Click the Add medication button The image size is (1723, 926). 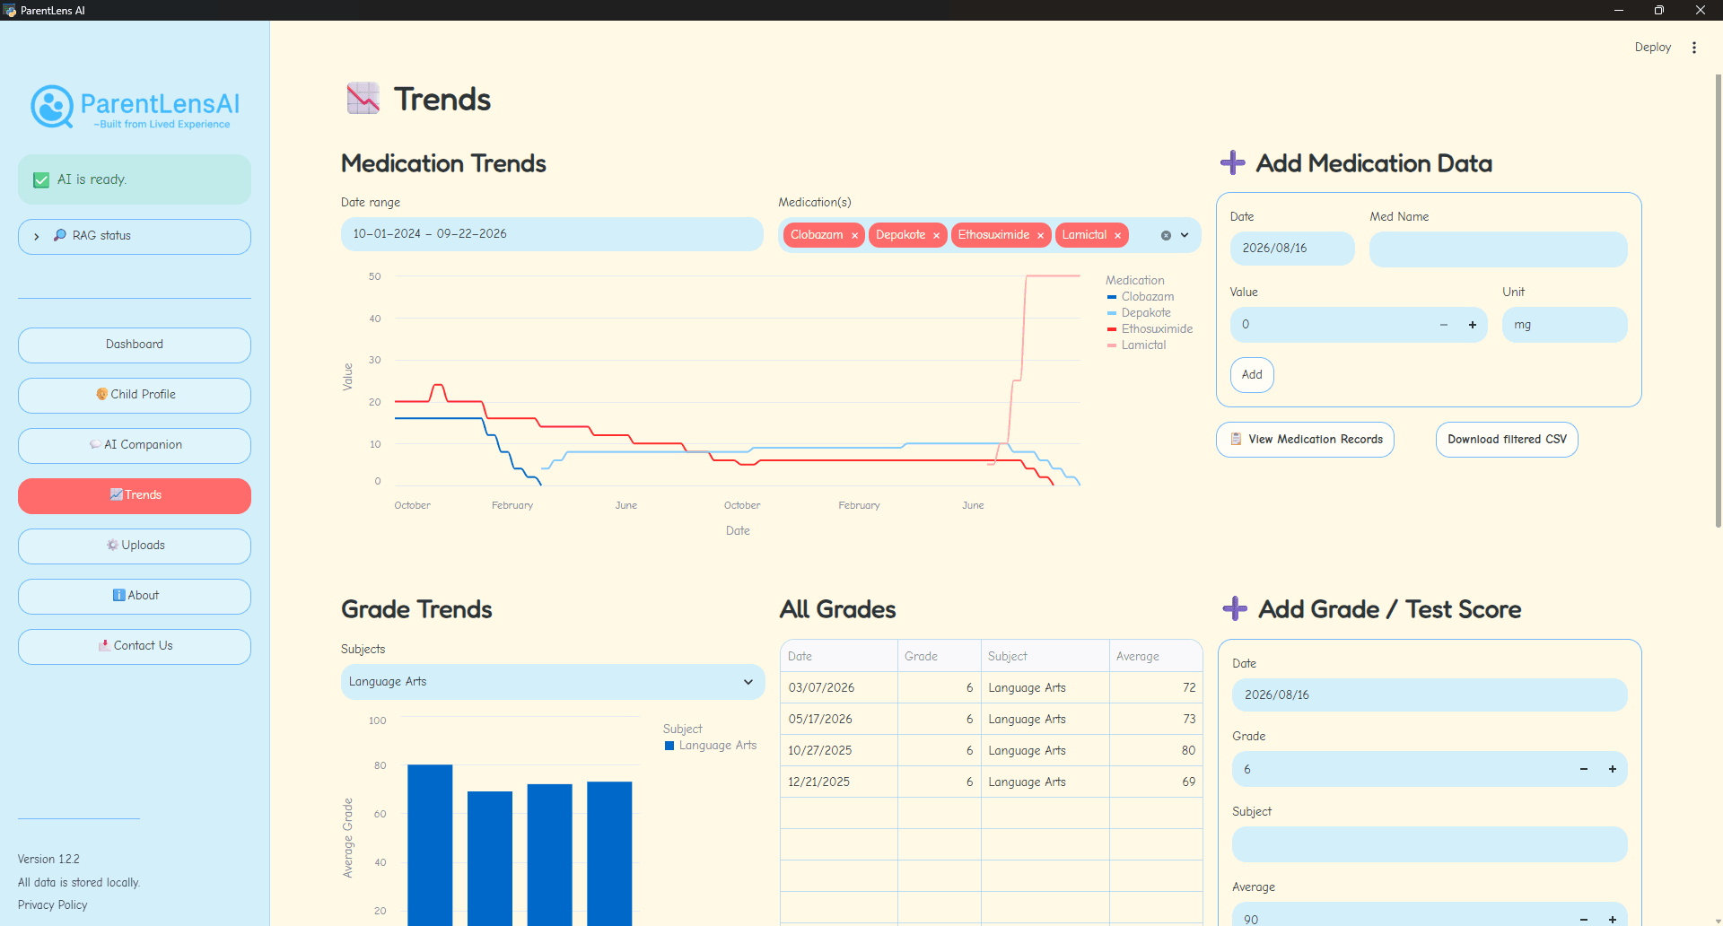click(1252, 375)
